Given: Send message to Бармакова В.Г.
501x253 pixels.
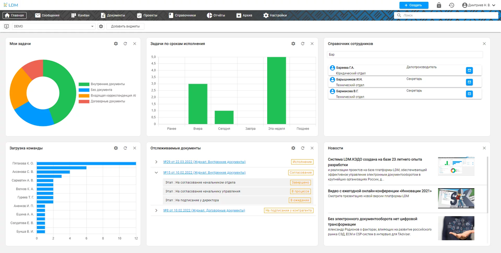Looking at the screenshot, I should click(469, 94).
